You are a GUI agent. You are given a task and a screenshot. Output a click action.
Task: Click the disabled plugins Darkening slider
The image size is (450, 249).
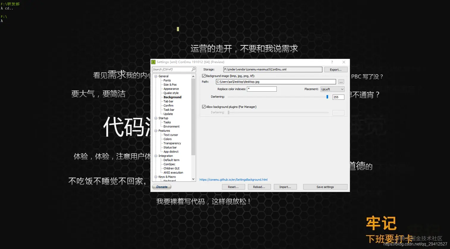click(x=278, y=112)
